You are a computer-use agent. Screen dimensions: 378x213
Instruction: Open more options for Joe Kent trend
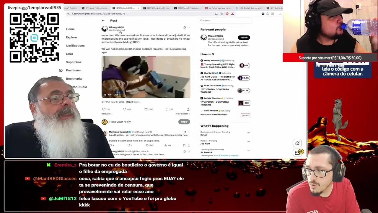pos(249,141)
